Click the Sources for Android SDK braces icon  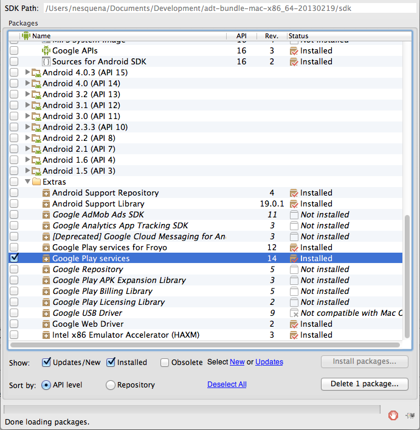pos(46,62)
